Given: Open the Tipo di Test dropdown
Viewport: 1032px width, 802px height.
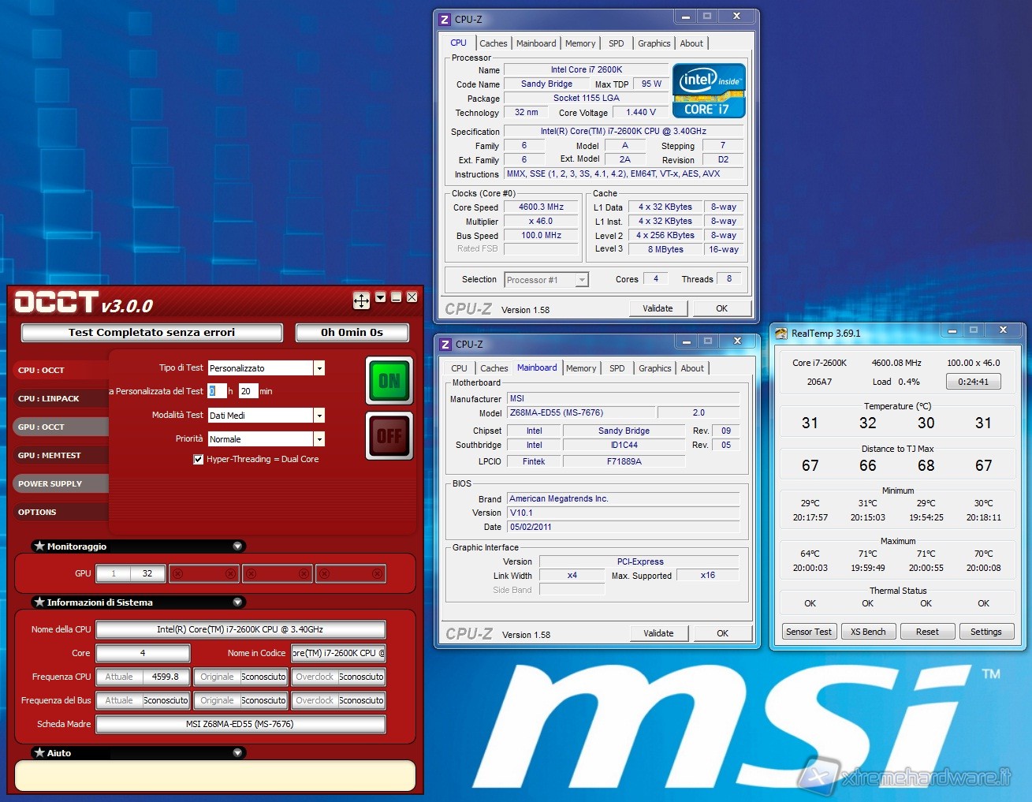Looking at the screenshot, I should coord(319,368).
